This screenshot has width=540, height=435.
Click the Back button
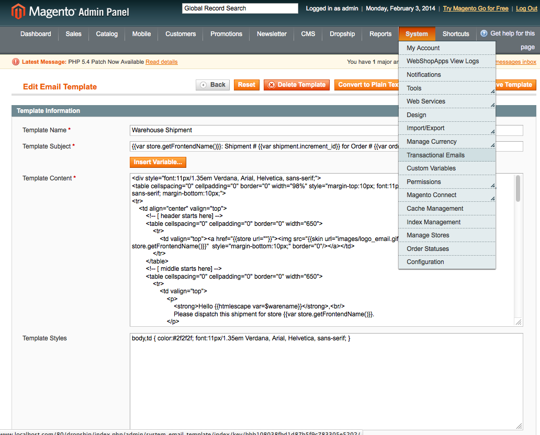[212, 85]
